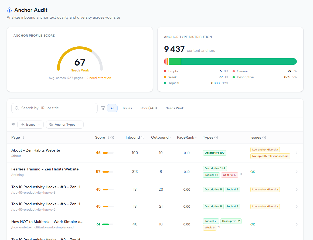
Task: Click the 9 437 content anchors total
Action: click(x=189, y=49)
